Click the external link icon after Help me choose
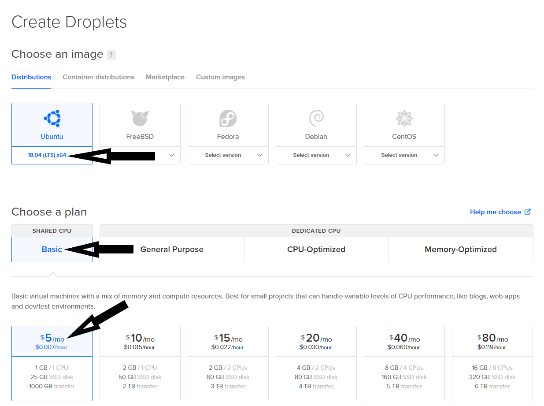544x406 pixels. coord(528,212)
